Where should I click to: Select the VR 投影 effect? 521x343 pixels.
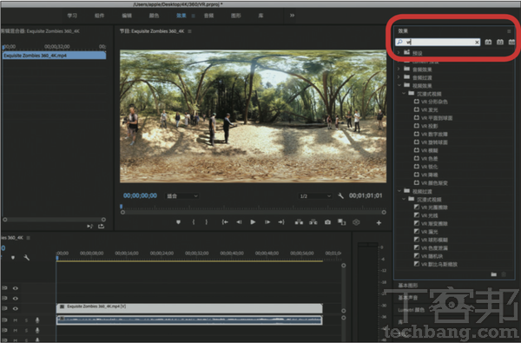[429, 126]
